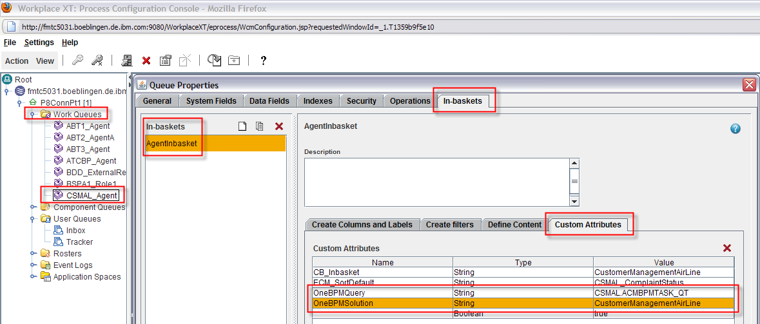Select the Custom Attributes tab
The height and width of the screenshot is (324, 760).
click(x=588, y=225)
